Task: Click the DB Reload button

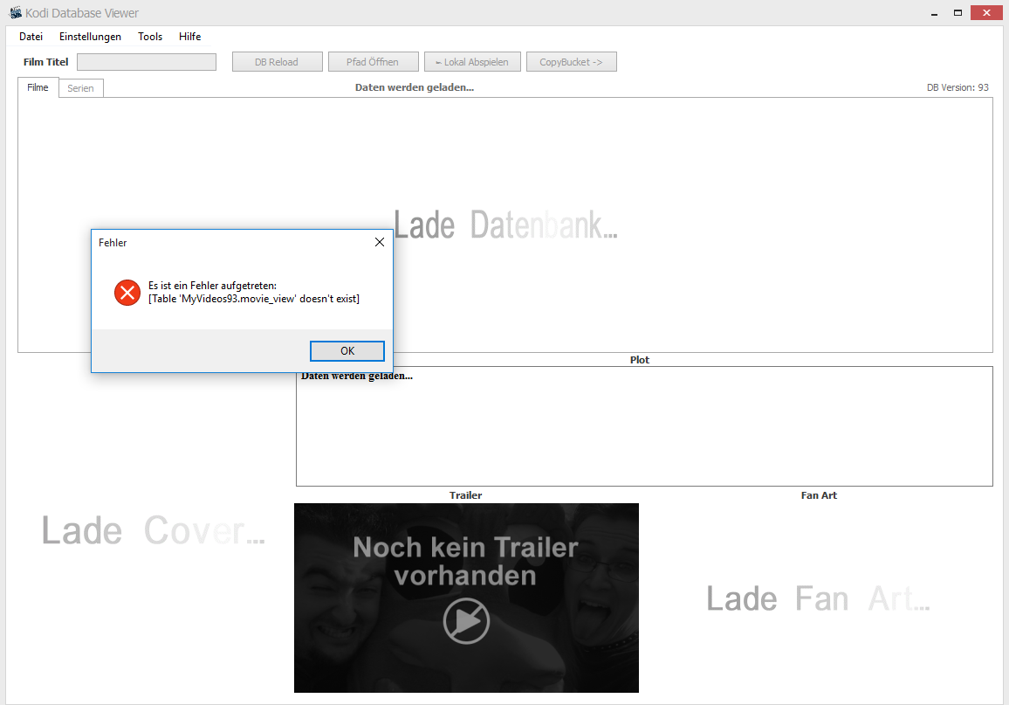Action: (278, 62)
